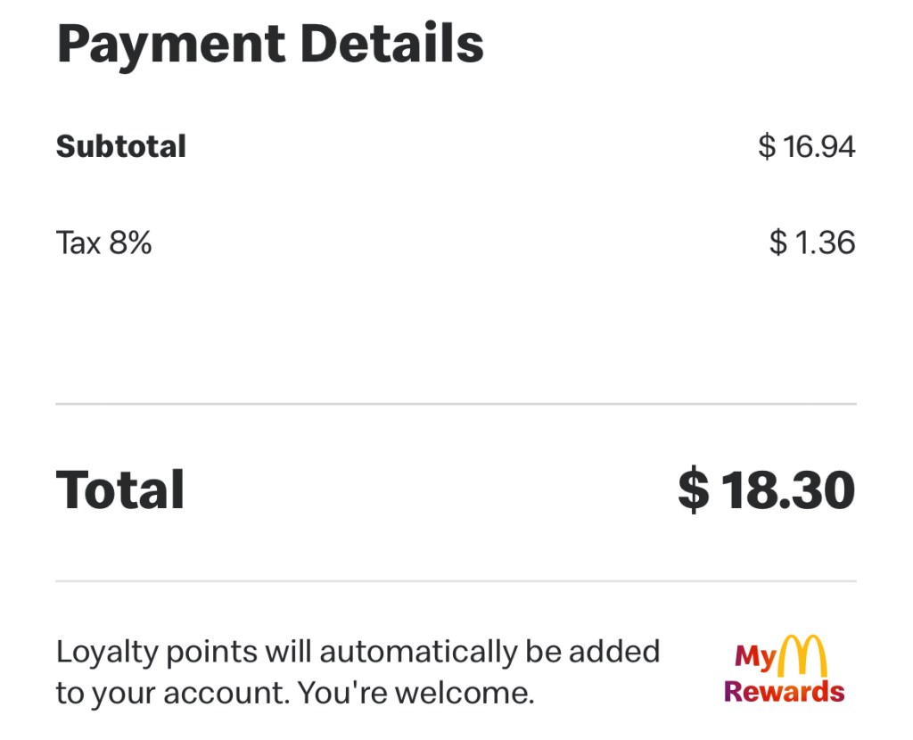Click the Subtotal label
This screenshot has width=913, height=740.
tap(121, 146)
